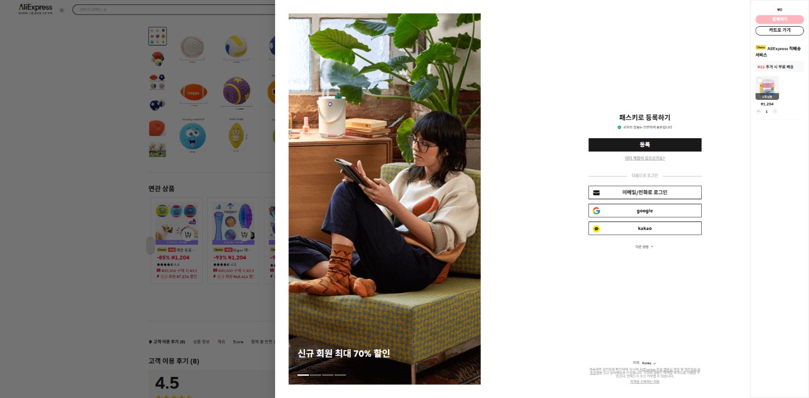
Task: Click the cart icon on first related product
Action: [x=188, y=235]
